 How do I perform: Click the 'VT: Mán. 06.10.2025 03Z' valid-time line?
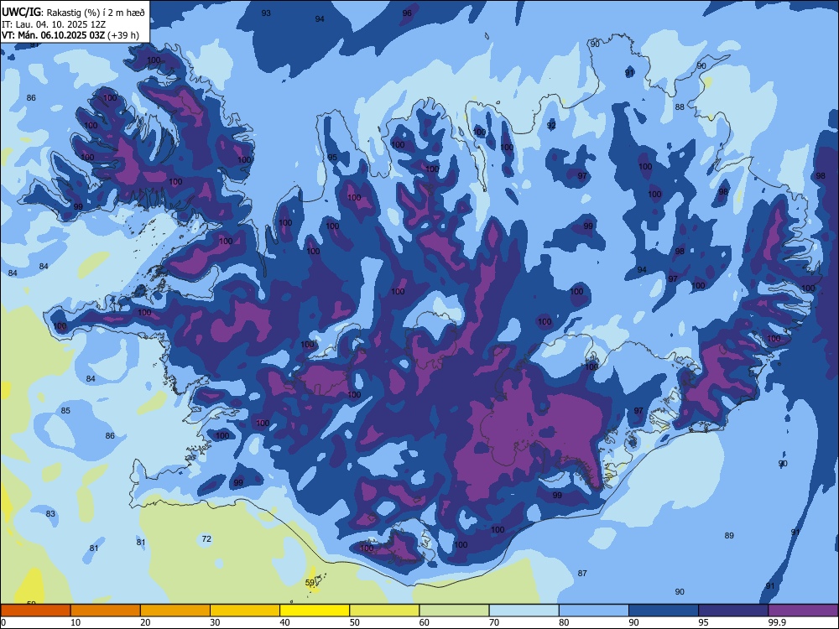pos(54,35)
